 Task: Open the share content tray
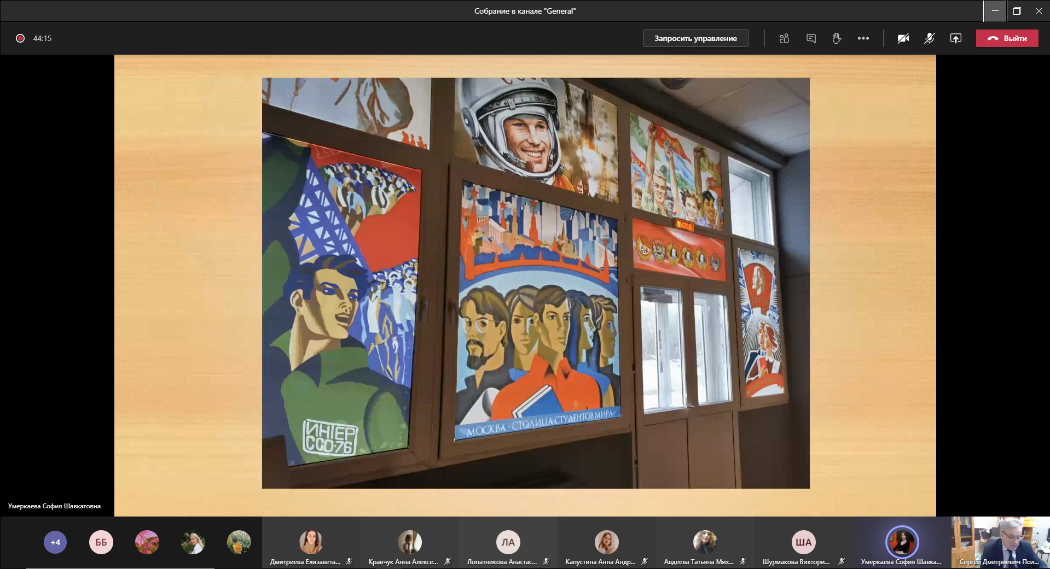click(x=956, y=38)
